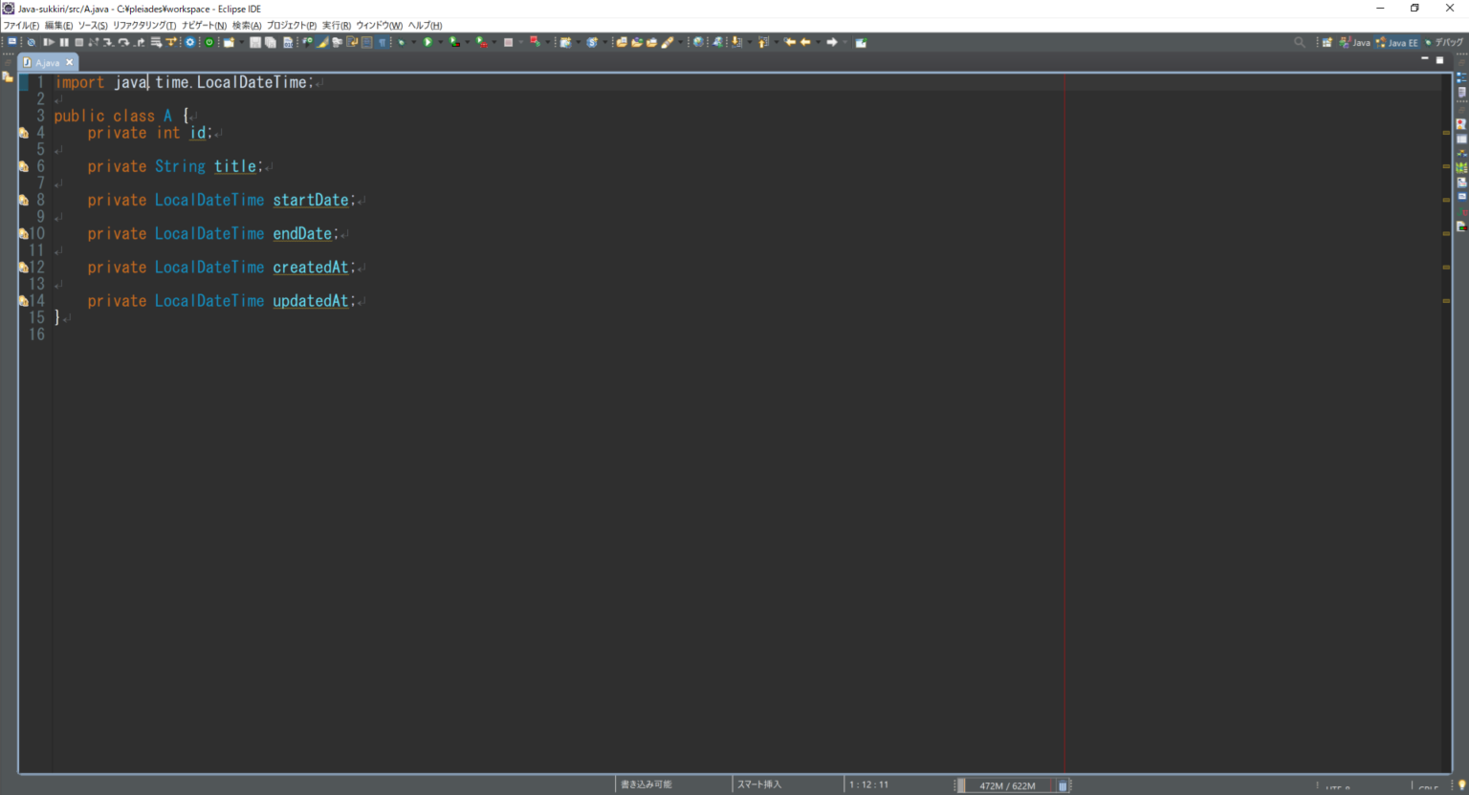
Task: Click the warning marker beside line 4
Action: (x=24, y=133)
